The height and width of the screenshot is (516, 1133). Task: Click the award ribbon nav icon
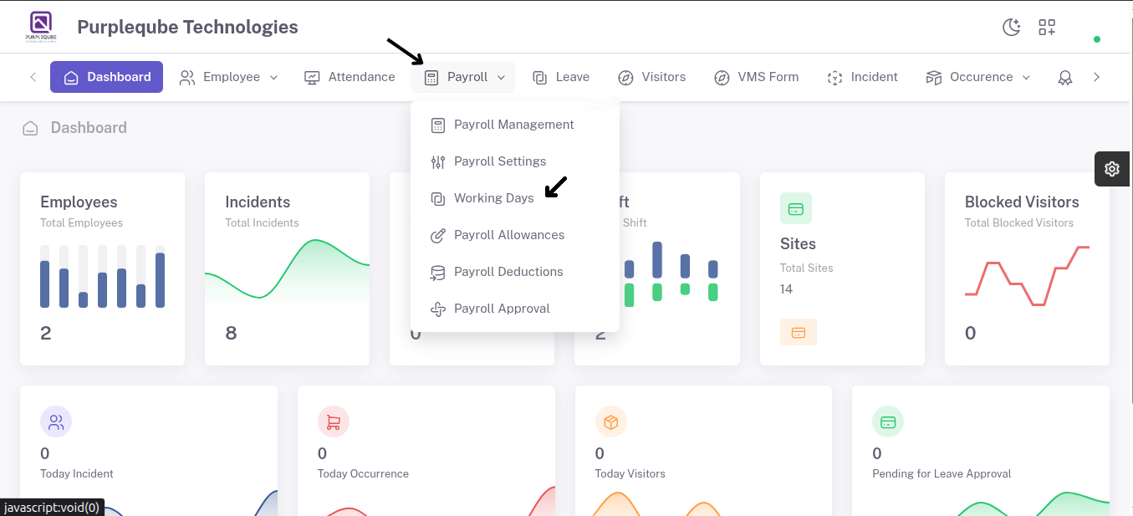coord(1065,78)
